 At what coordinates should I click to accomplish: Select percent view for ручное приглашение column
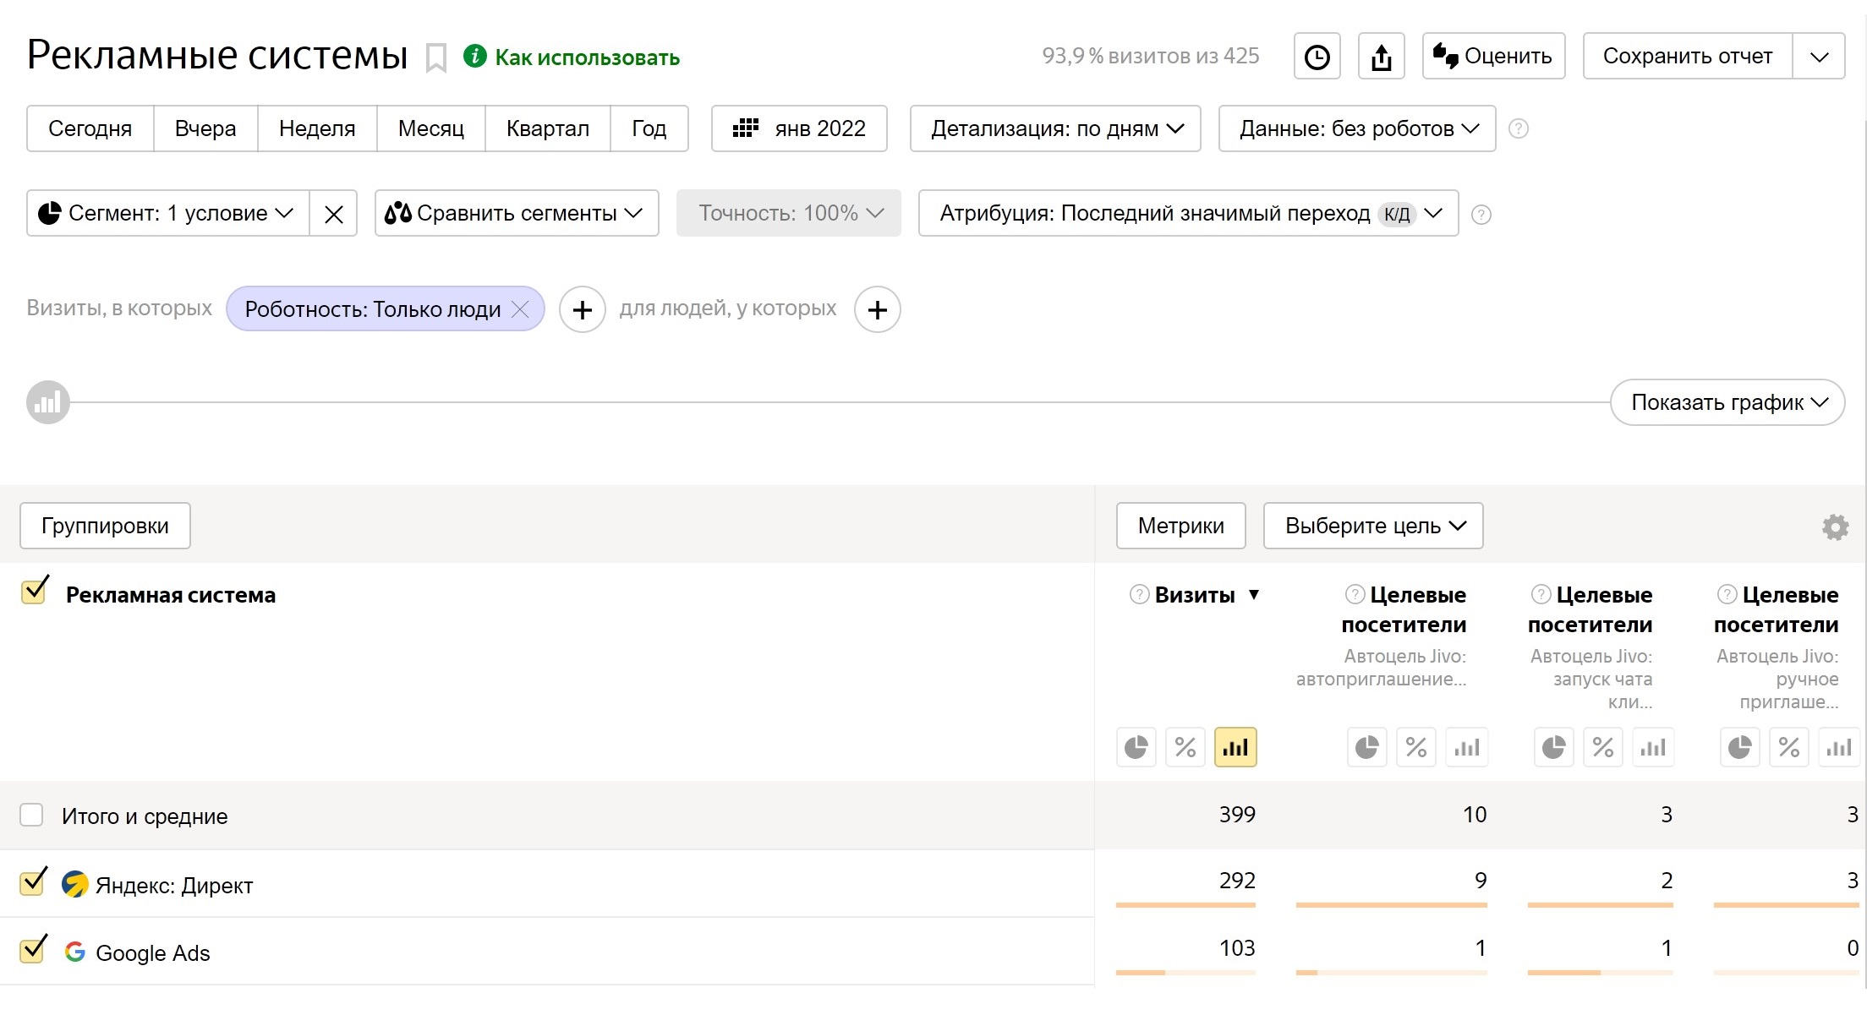[x=1789, y=747]
